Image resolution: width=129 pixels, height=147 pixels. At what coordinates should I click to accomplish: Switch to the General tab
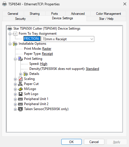pyautogui.click(x=13, y=14)
